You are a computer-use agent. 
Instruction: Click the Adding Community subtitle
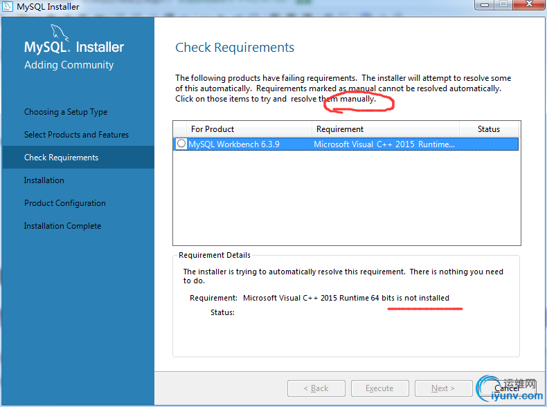pyautogui.click(x=69, y=65)
